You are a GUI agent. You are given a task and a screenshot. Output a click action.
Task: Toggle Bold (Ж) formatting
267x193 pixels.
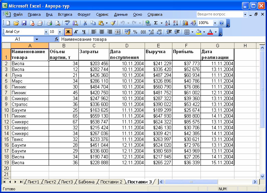[68, 32]
